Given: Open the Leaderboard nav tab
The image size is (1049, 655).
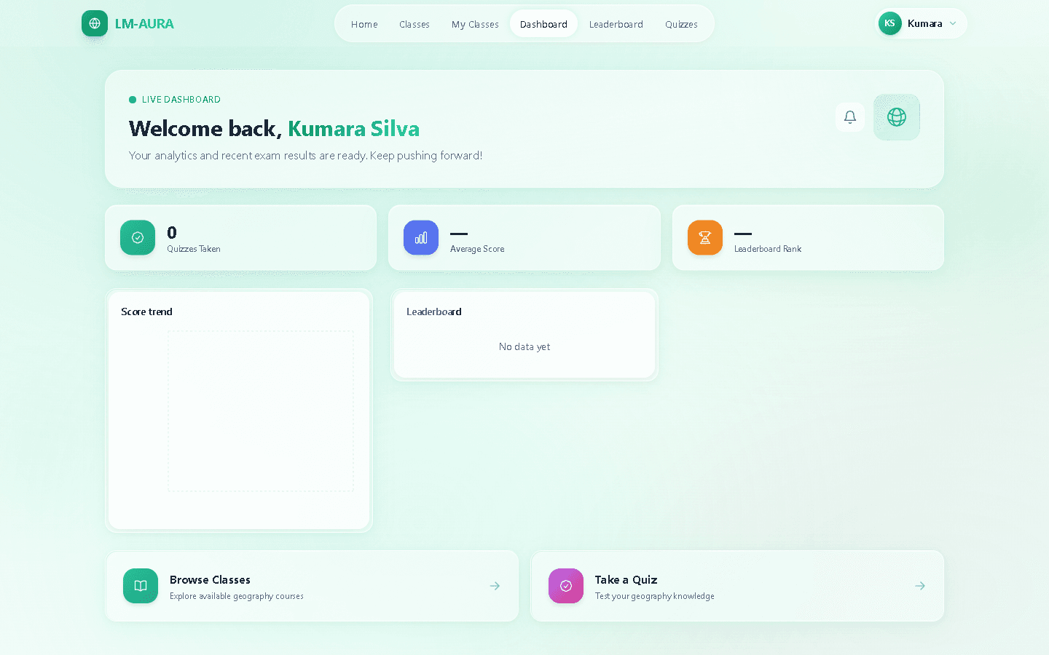Looking at the screenshot, I should click(616, 24).
